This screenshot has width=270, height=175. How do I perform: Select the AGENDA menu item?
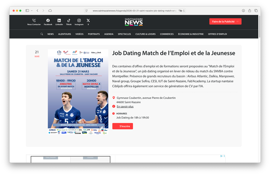[109, 34]
